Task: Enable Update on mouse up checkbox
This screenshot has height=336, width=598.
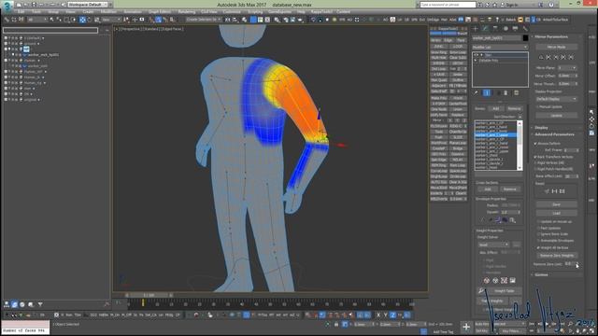Action: 539,222
